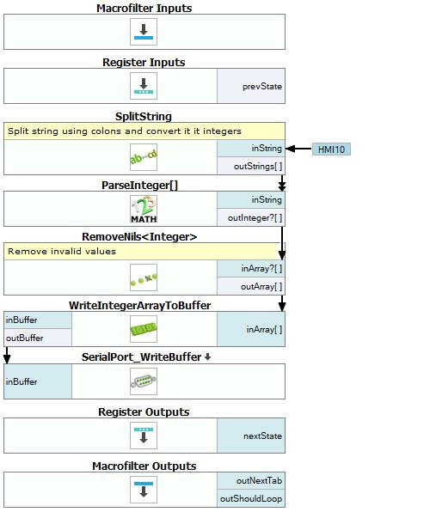Image resolution: width=430 pixels, height=512 pixels.
Task: Click the Register Inputs block icon
Action: [144, 86]
